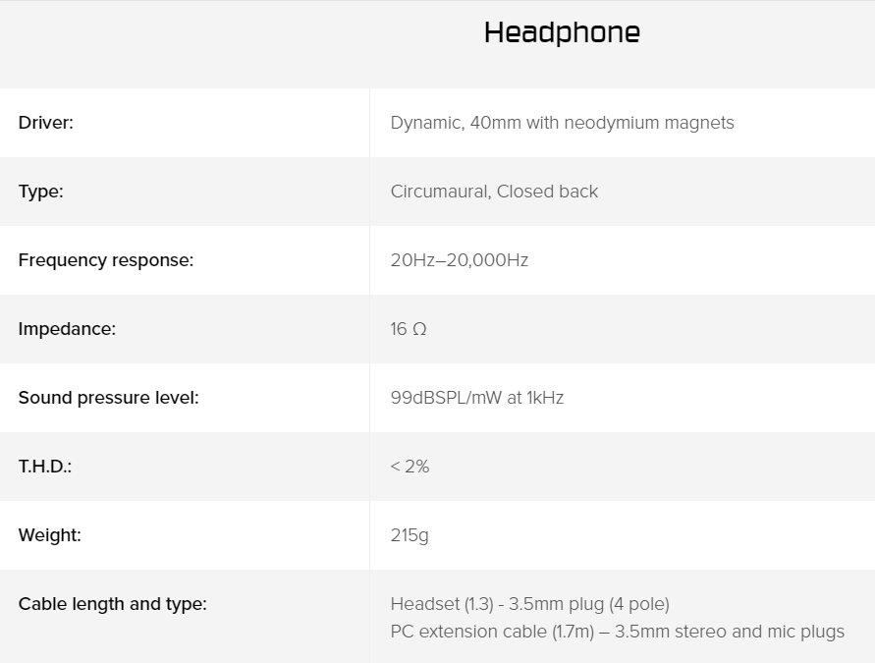Select the "Weight:" row label
Image resolution: width=875 pixels, height=663 pixels.
[x=50, y=535]
